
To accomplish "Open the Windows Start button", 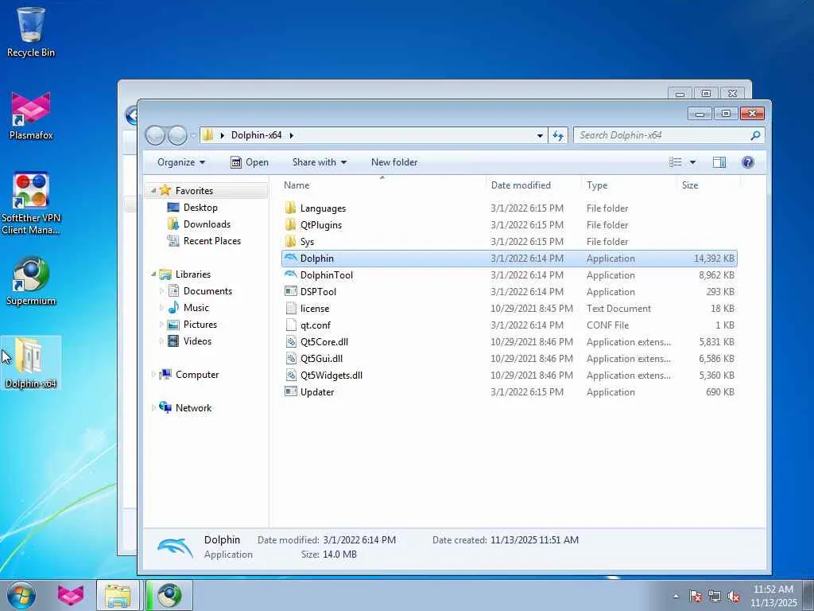I will (21, 595).
